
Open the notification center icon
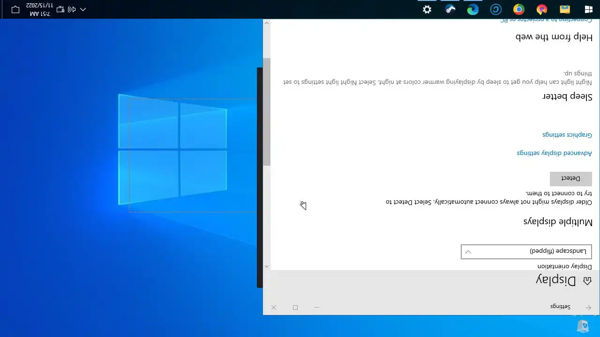coord(15,9)
